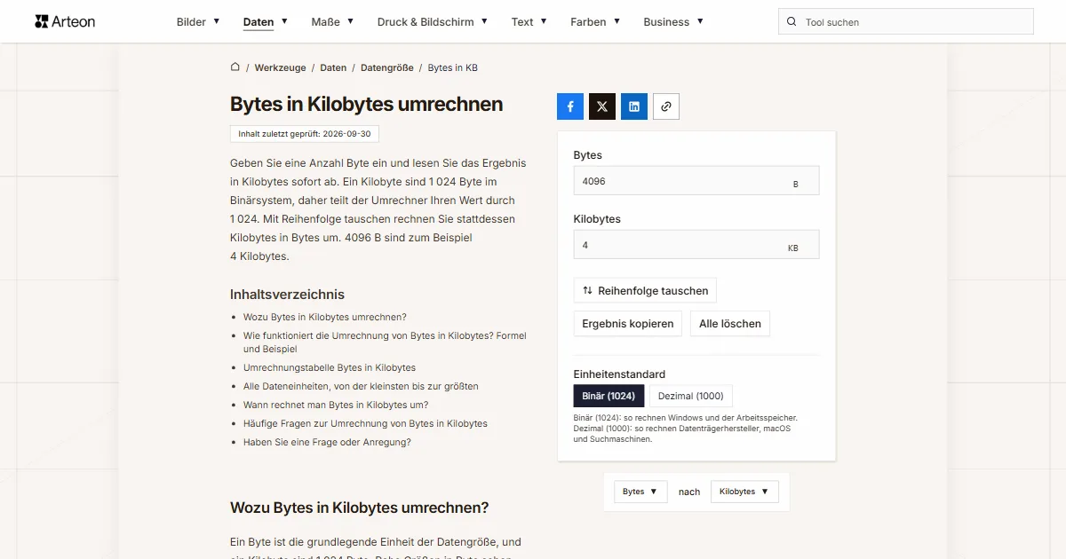The image size is (1066, 559).
Task: Open the Farben menu
Action: point(595,22)
